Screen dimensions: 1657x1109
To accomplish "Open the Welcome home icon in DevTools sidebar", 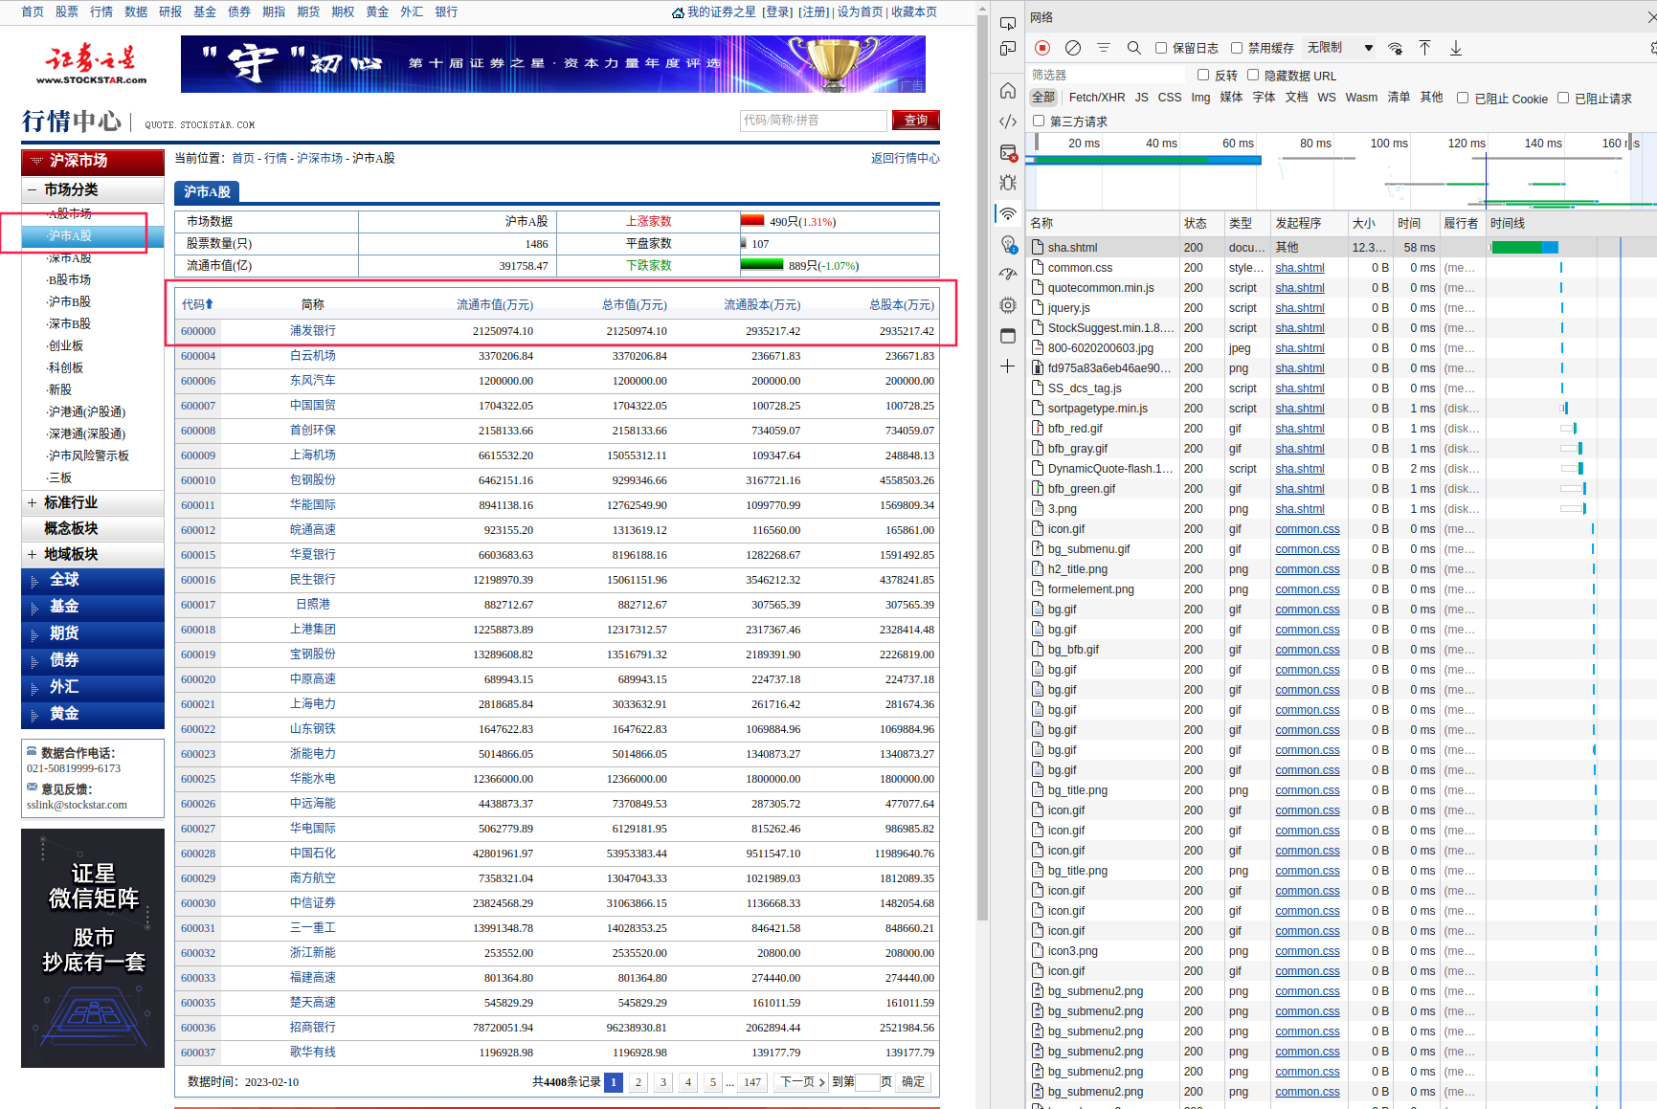I will (1008, 91).
